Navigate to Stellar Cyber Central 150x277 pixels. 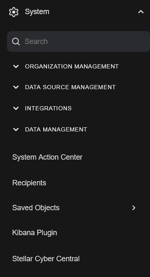click(46, 259)
